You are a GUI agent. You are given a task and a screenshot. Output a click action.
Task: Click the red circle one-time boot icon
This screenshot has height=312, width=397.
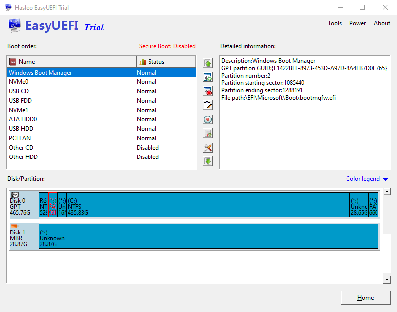(208, 119)
